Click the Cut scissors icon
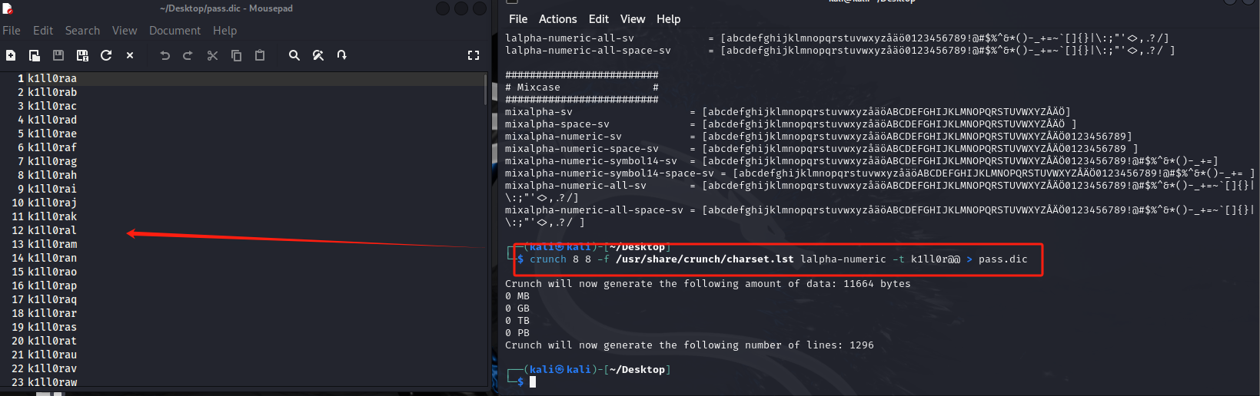Viewport: 1260px width, 396px height. coord(213,55)
